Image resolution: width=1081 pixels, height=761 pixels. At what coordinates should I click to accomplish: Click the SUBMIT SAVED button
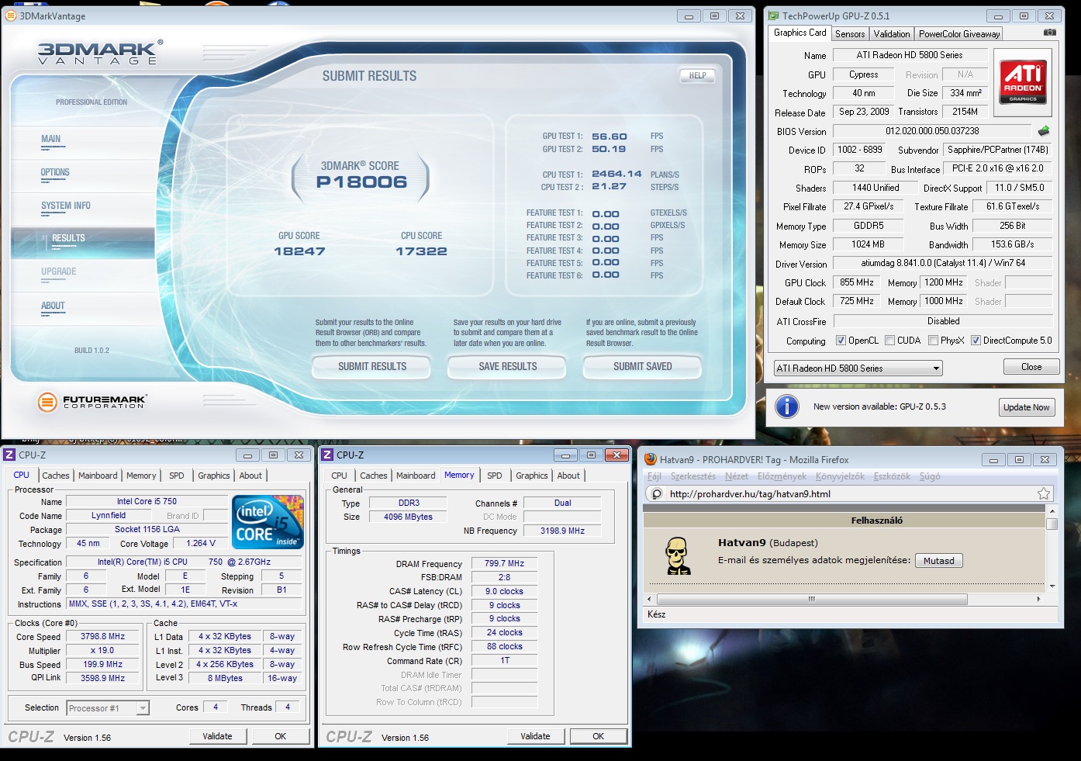coord(643,367)
